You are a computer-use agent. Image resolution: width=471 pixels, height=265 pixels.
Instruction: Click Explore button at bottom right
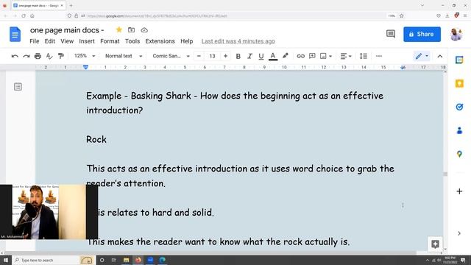click(435, 244)
